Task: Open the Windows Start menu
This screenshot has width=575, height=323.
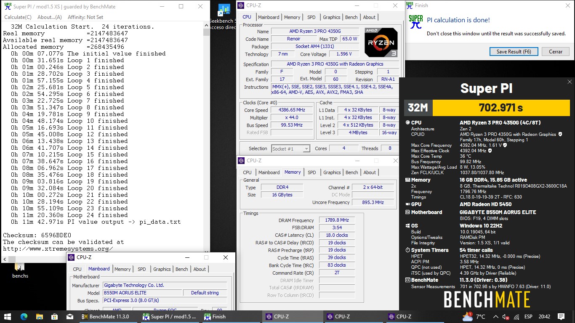Action: coord(8,317)
